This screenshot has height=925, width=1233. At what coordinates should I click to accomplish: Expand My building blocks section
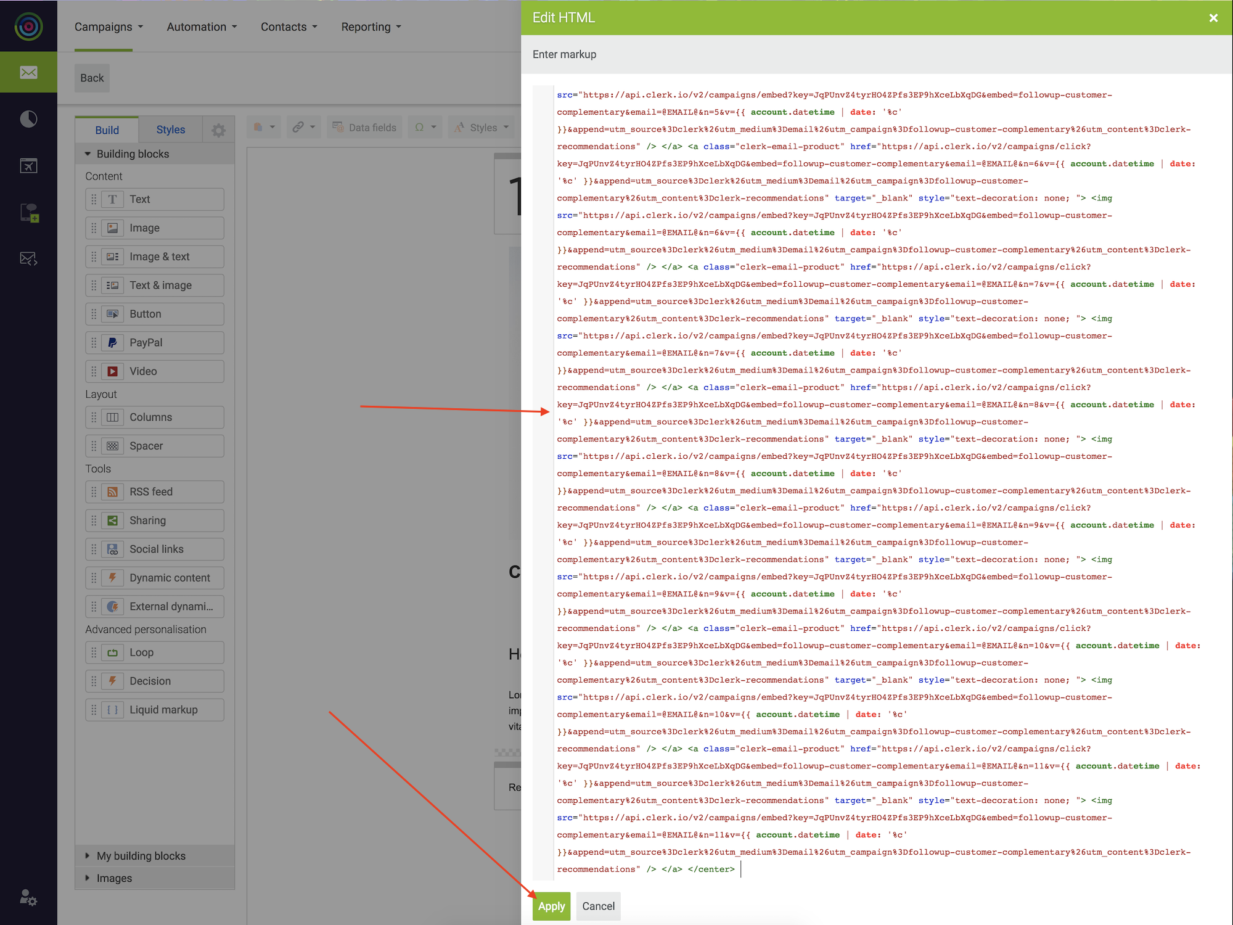pos(141,856)
